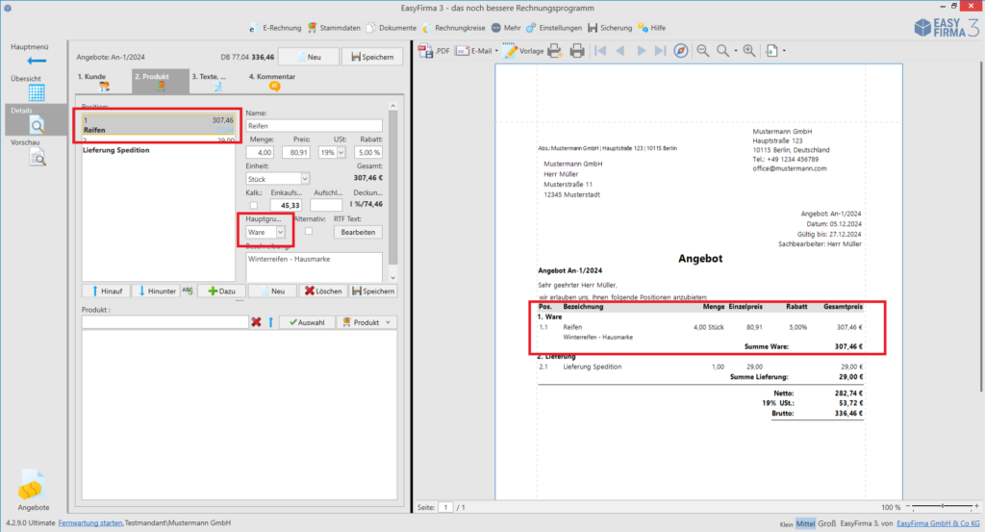985x532 pixels.
Task: Expand the page export dropdown arrow
Action: [784, 51]
